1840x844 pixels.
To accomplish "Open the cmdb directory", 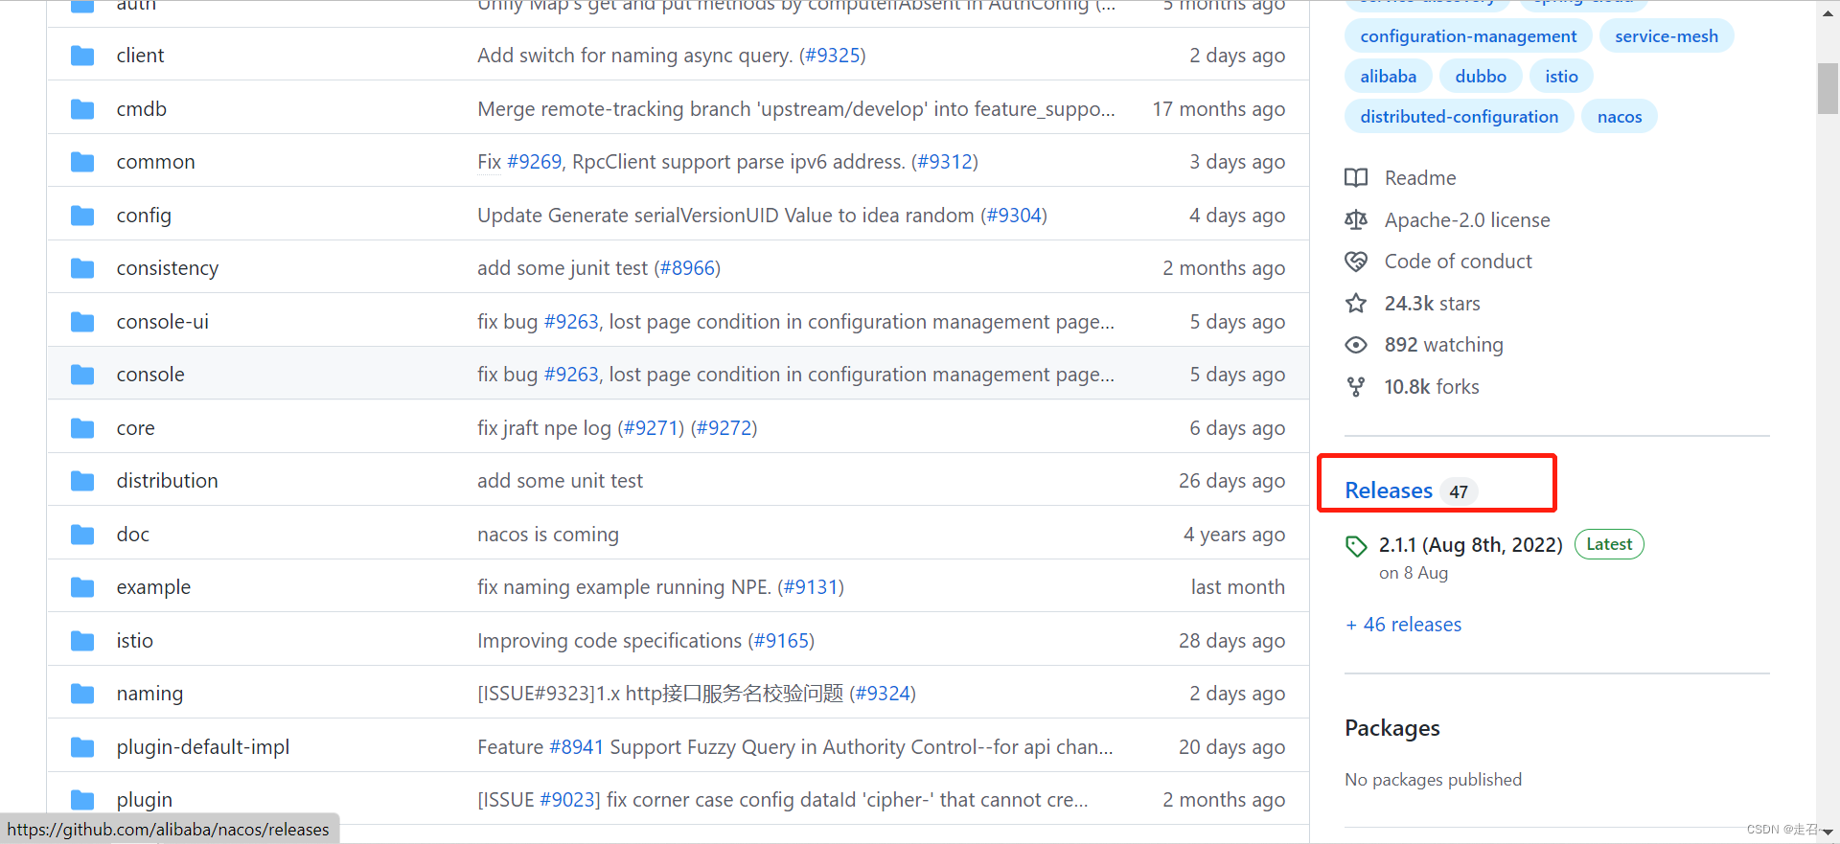I will (x=142, y=109).
